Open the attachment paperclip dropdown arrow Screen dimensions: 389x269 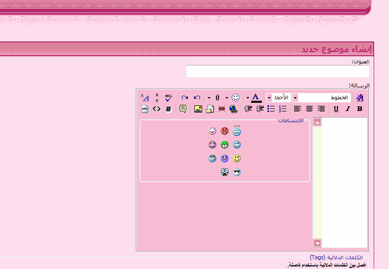pyautogui.click(x=209, y=97)
